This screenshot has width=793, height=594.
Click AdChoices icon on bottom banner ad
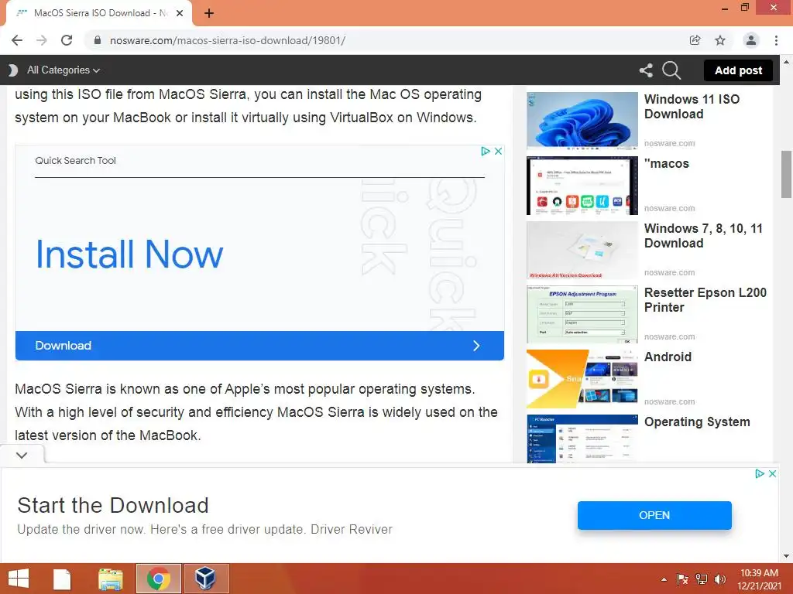point(759,474)
